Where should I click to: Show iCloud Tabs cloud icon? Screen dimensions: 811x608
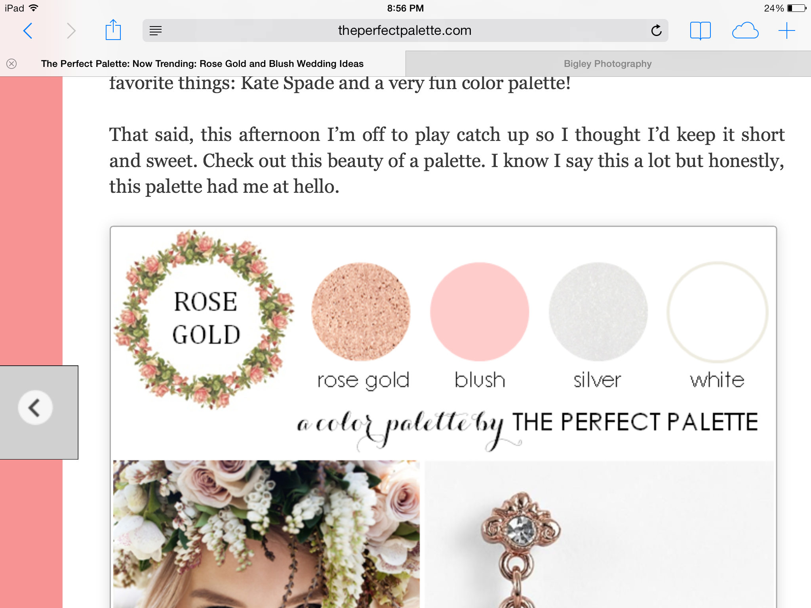pyautogui.click(x=745, y=30)
